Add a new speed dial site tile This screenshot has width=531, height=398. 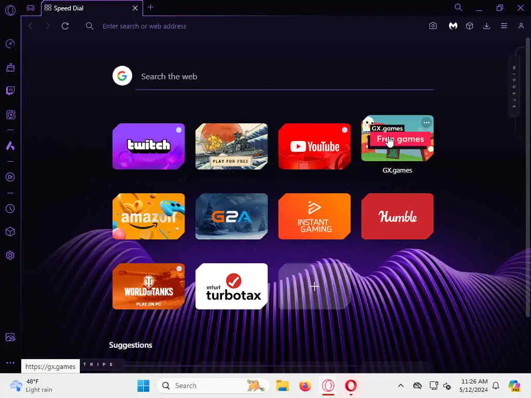(315, 286)
